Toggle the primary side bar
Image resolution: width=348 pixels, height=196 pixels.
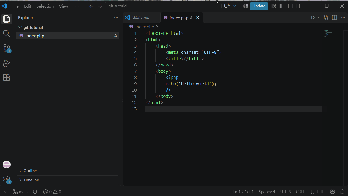coord(282,6)
